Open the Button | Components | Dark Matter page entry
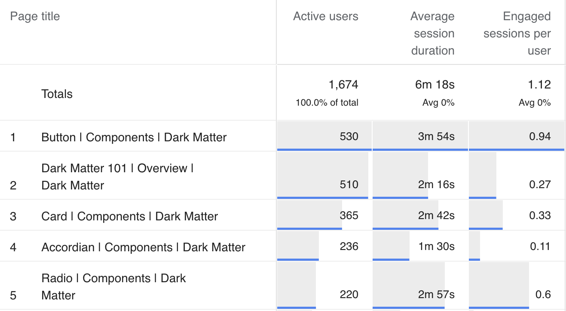The image size is (566, 311). coord(133,137)
